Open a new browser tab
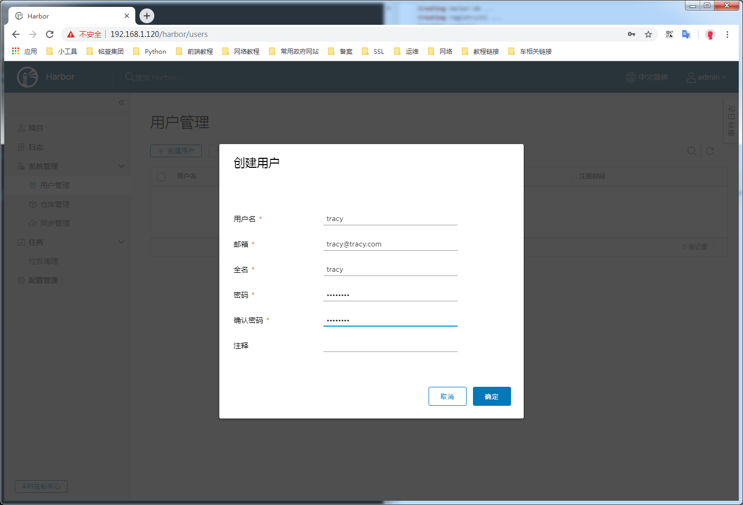 [147, 16]
